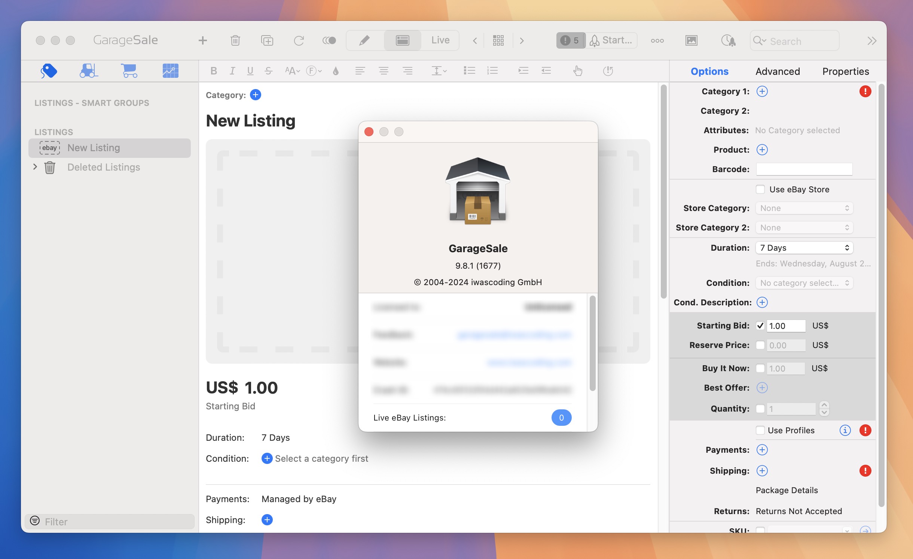913x559 pixels.
Task: Open the Store Category dropdown
Action: click(x=804, y=208)
